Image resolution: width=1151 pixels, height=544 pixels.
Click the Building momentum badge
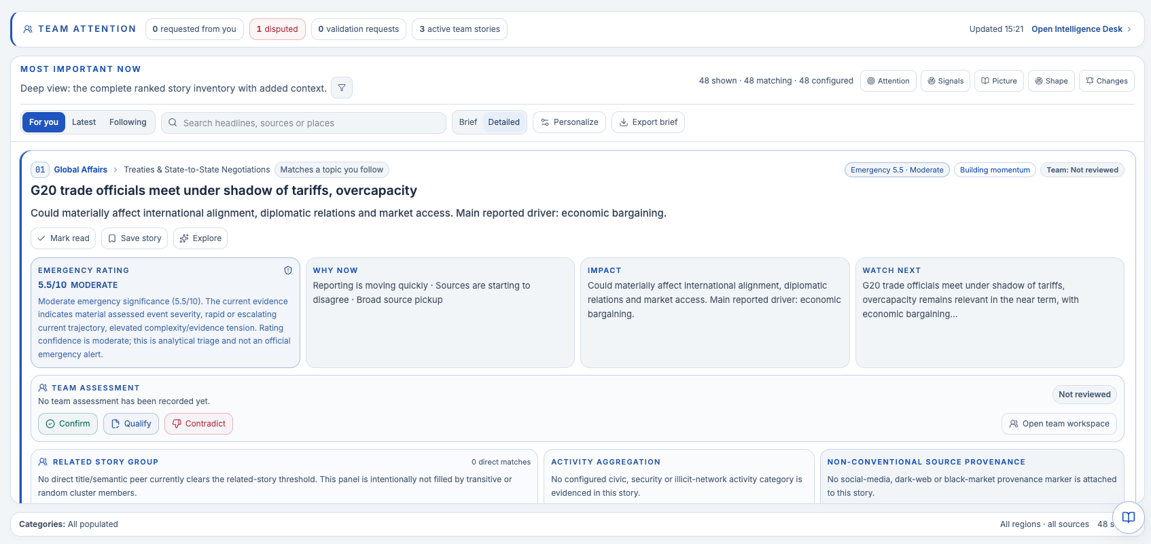(995, 170)
